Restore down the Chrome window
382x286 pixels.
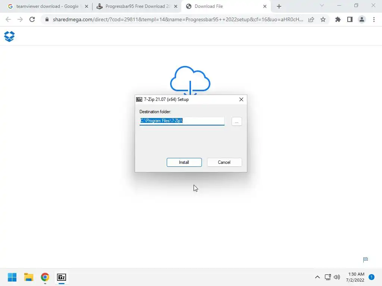click(x=356, y=5)
